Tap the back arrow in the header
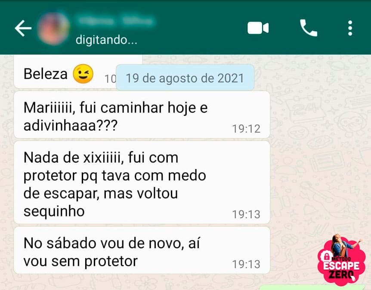The width and height of the screenshot is (371, 290). point(23,28)
